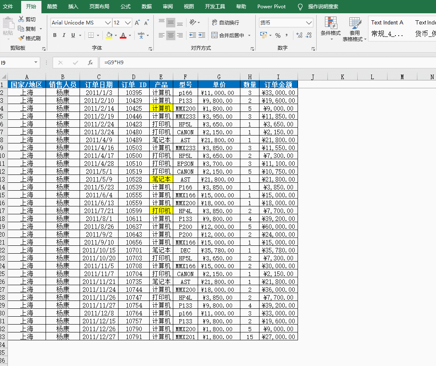Screen dimensions: 436x366
Task: Click the increase decimal places icon
Action: pyautogui.click(x=299, y=36)
